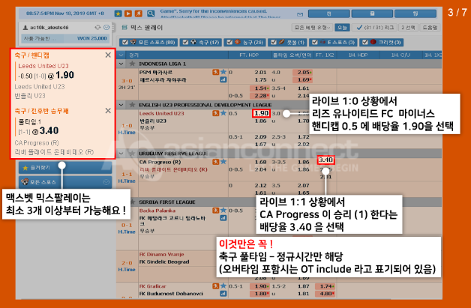
Task: Select highlighted odds 1.69 in Indonesia Liga under
Action: (303, 80)
